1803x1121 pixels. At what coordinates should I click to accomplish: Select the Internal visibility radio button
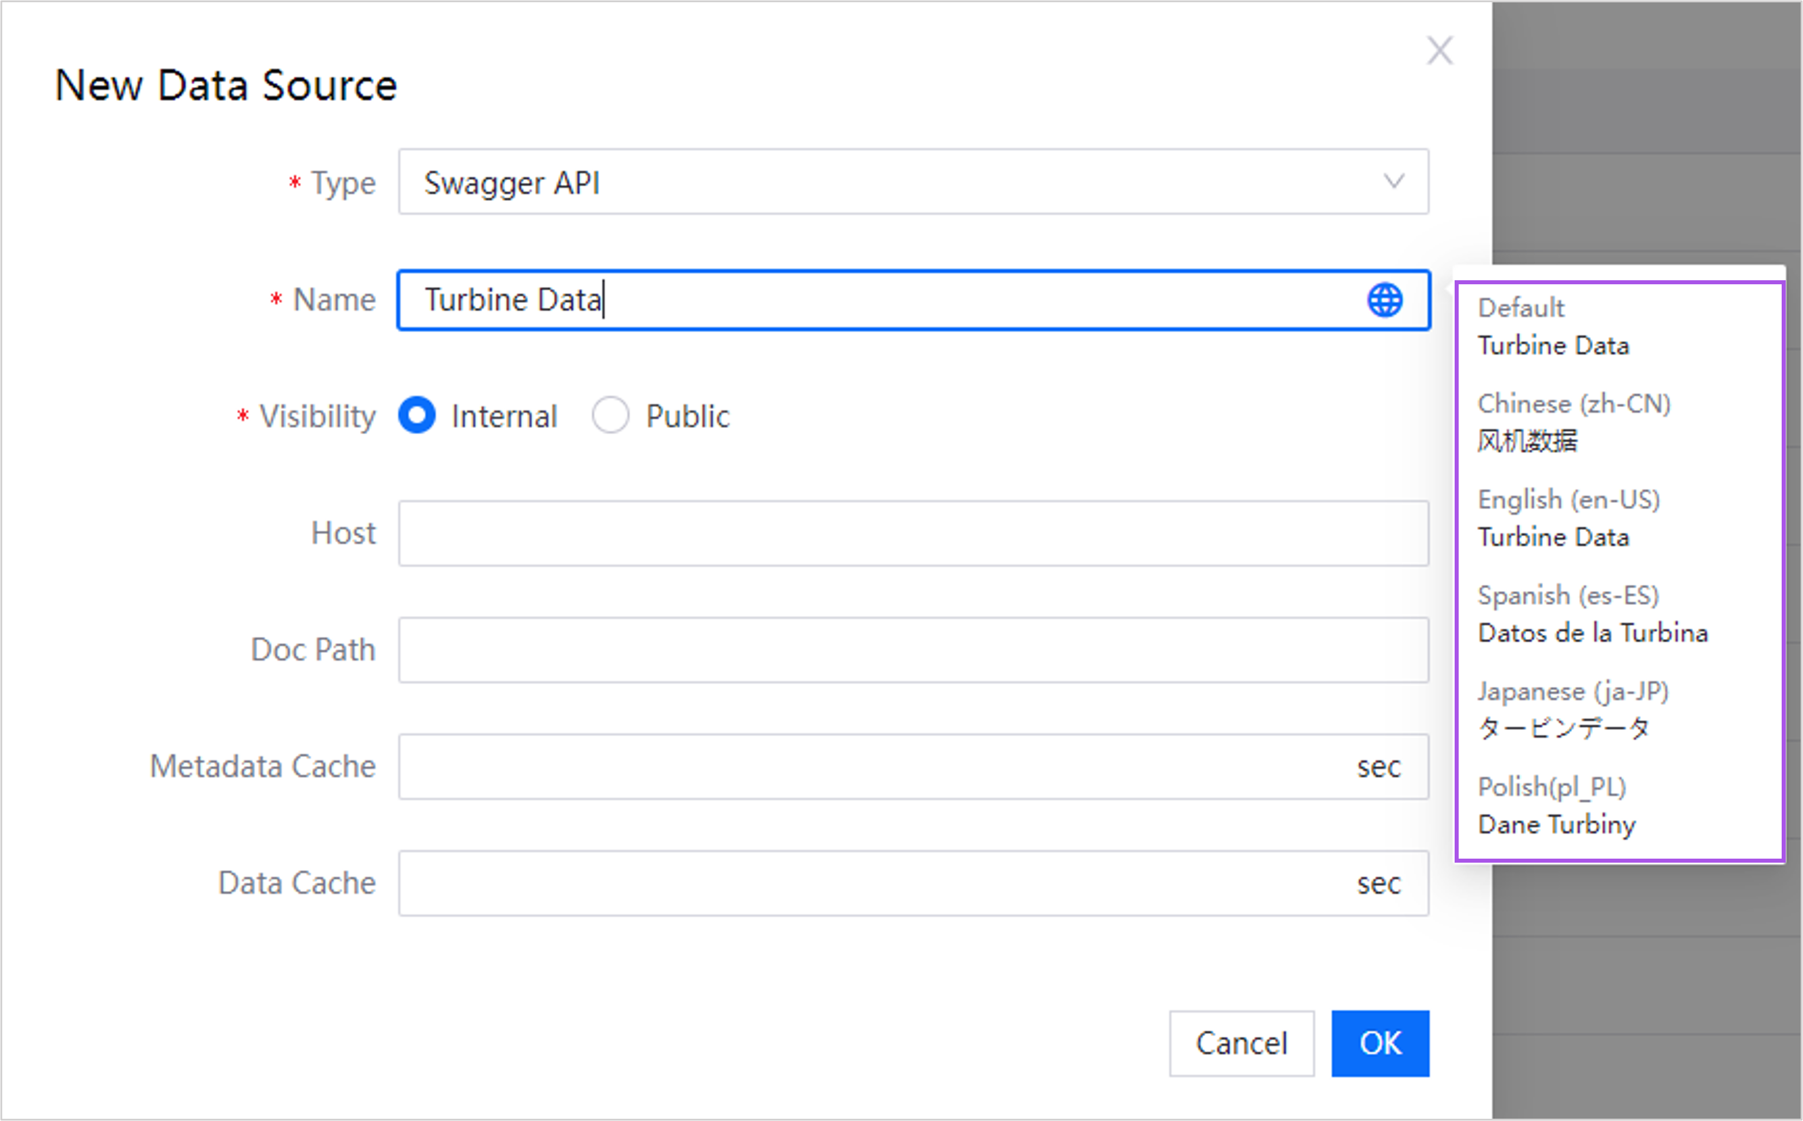coord(416,415)
